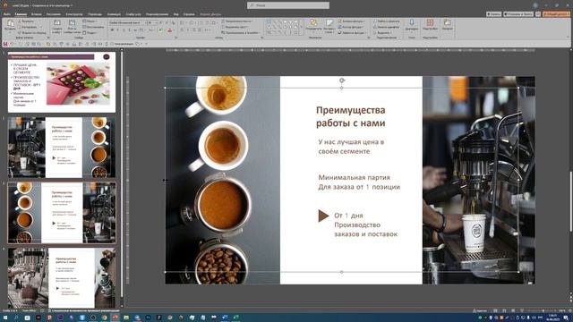
Task: Open Quick Styles (Экспресс-стили) icon
Action: coord(329,23)
